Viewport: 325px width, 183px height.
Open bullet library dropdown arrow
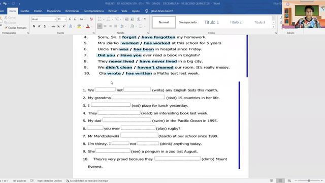[x=104, y=19]
